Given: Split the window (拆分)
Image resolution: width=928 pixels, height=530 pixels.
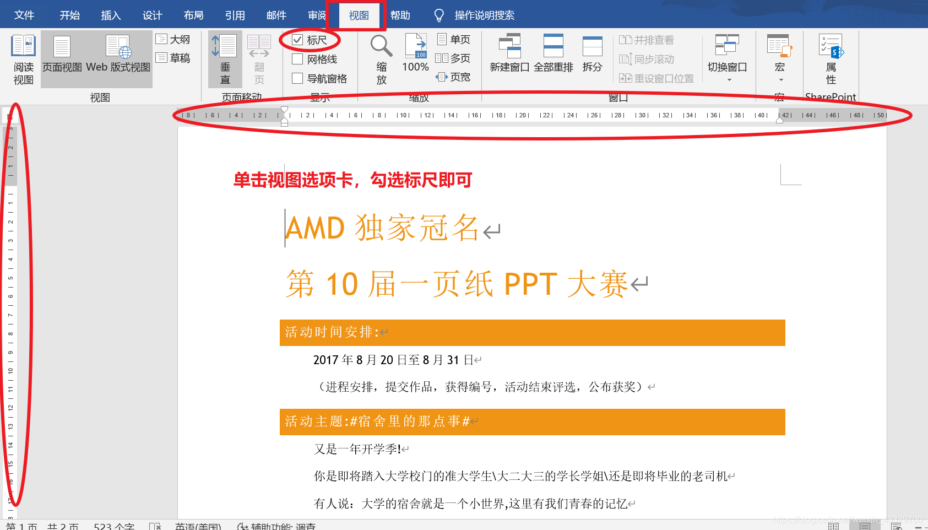Looking at the screenshot, I should pos(592,53).
